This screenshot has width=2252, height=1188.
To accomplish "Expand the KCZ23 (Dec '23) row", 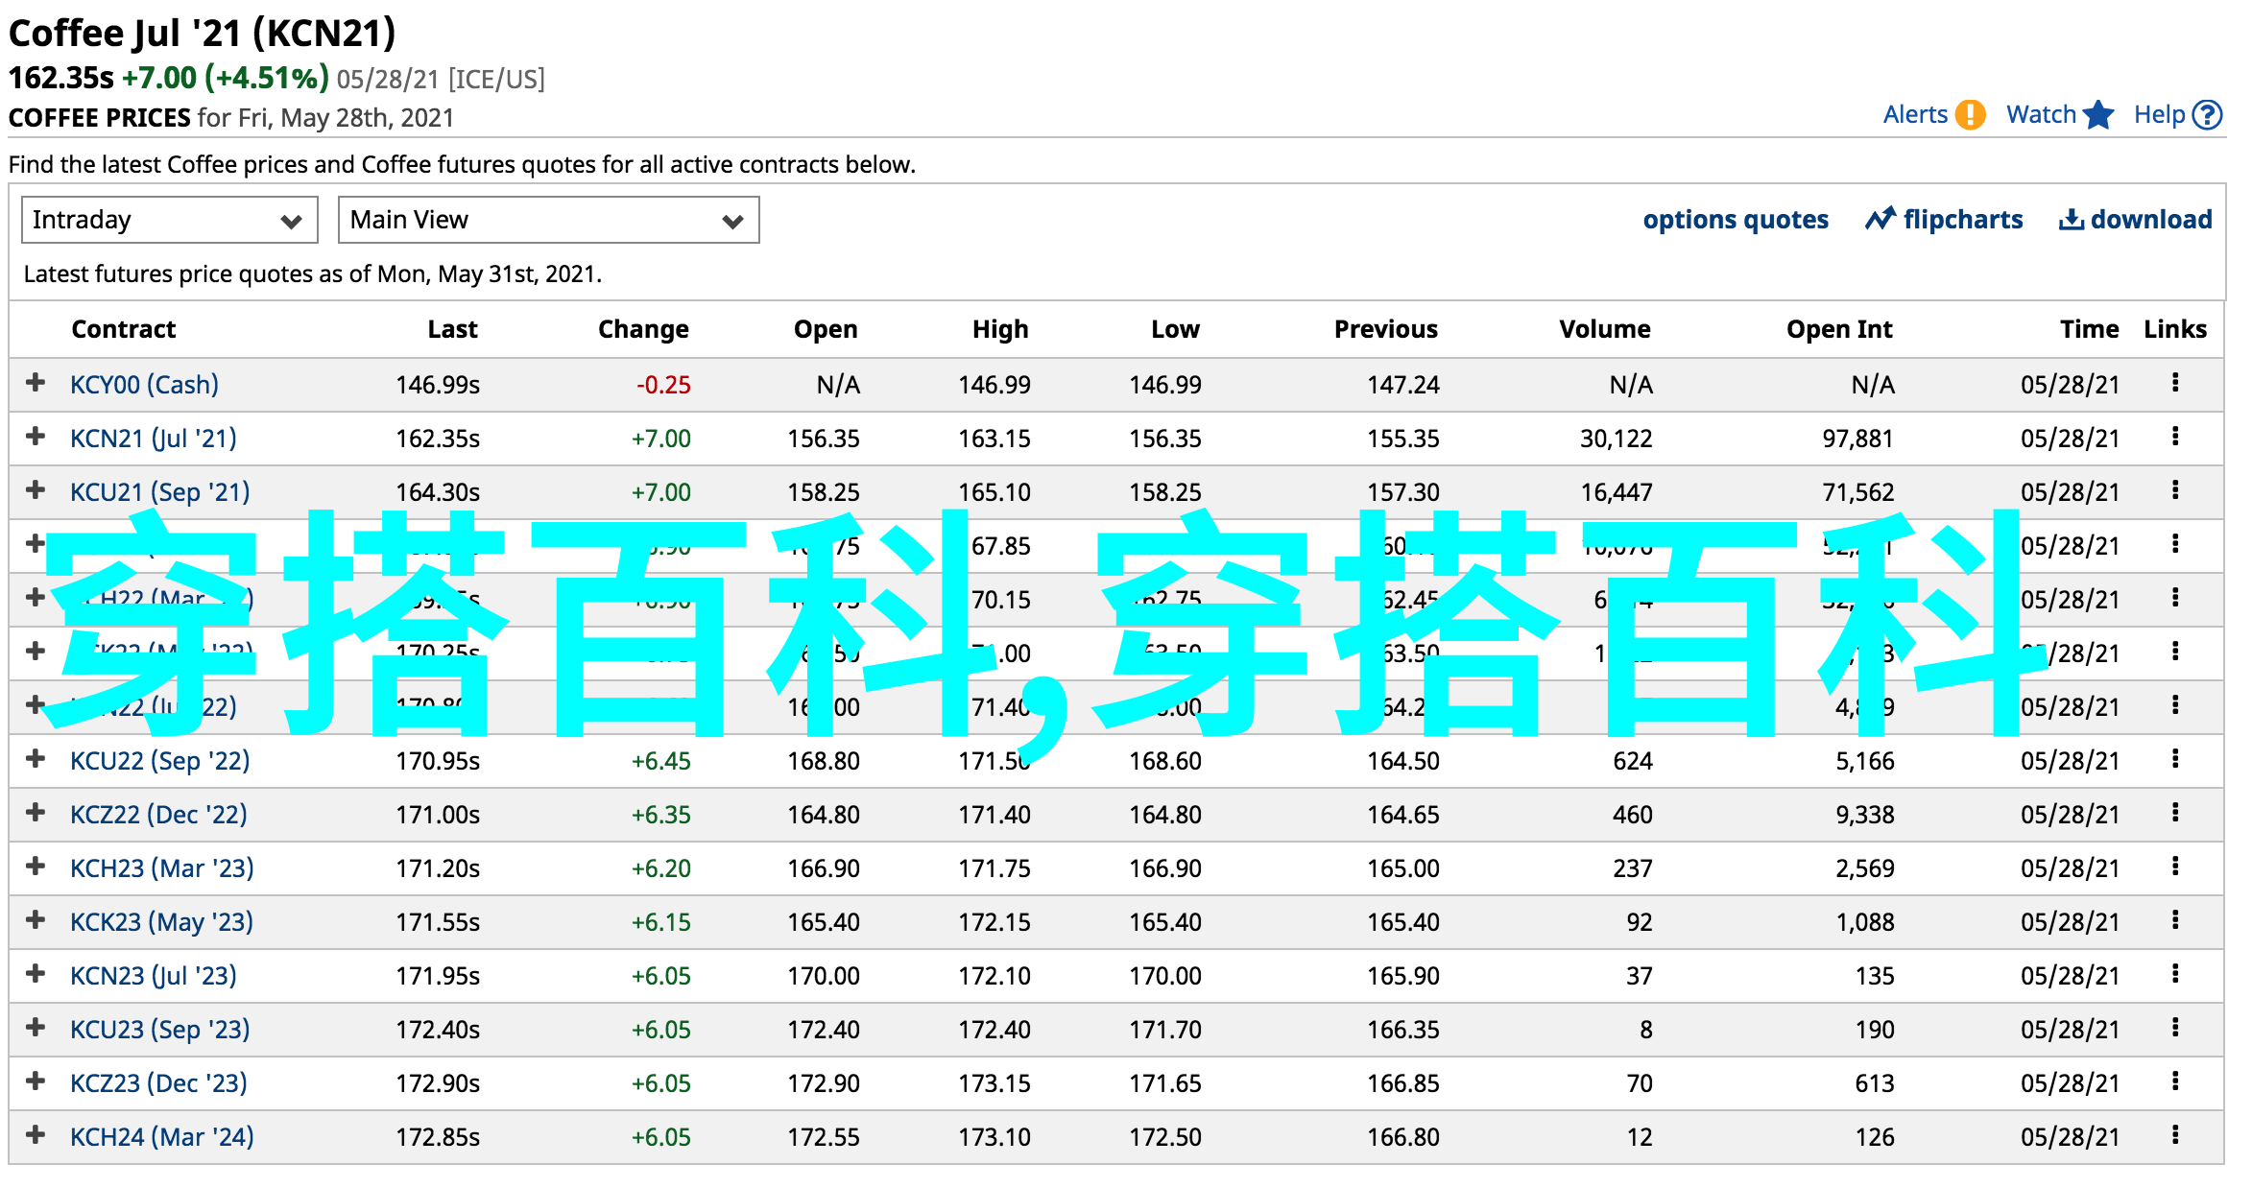I will tap(36, 1081).
